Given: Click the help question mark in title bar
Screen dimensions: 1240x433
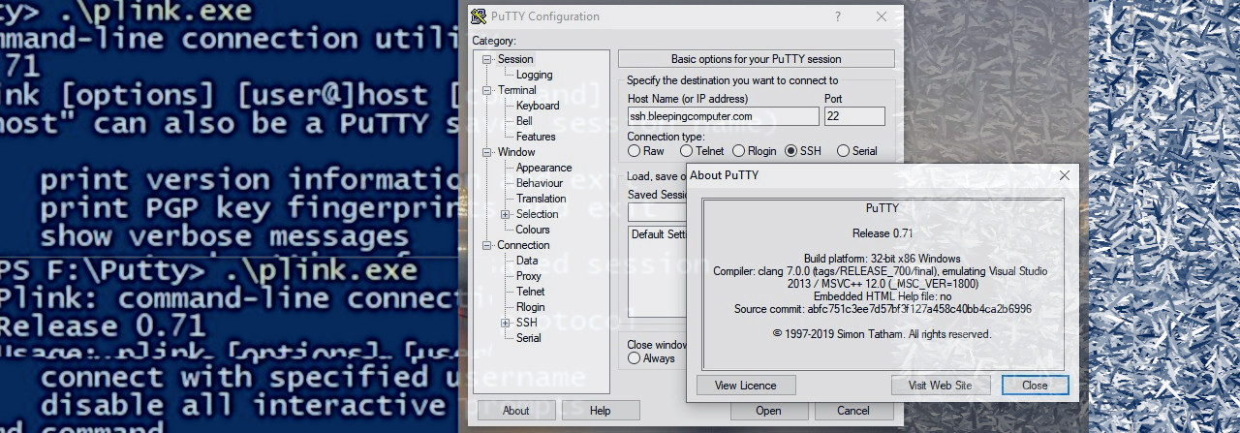Looking at the screenshot, I should pos(838,16).
